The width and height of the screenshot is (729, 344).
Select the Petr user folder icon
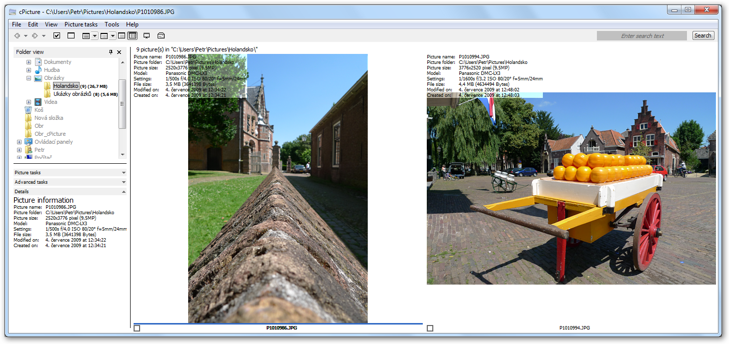(29, 150)
